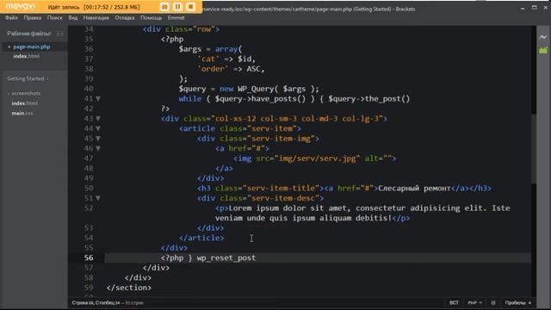Pause the Movavi recording
The height and width of the screenshot is (310, 551).
click(177, 7)
